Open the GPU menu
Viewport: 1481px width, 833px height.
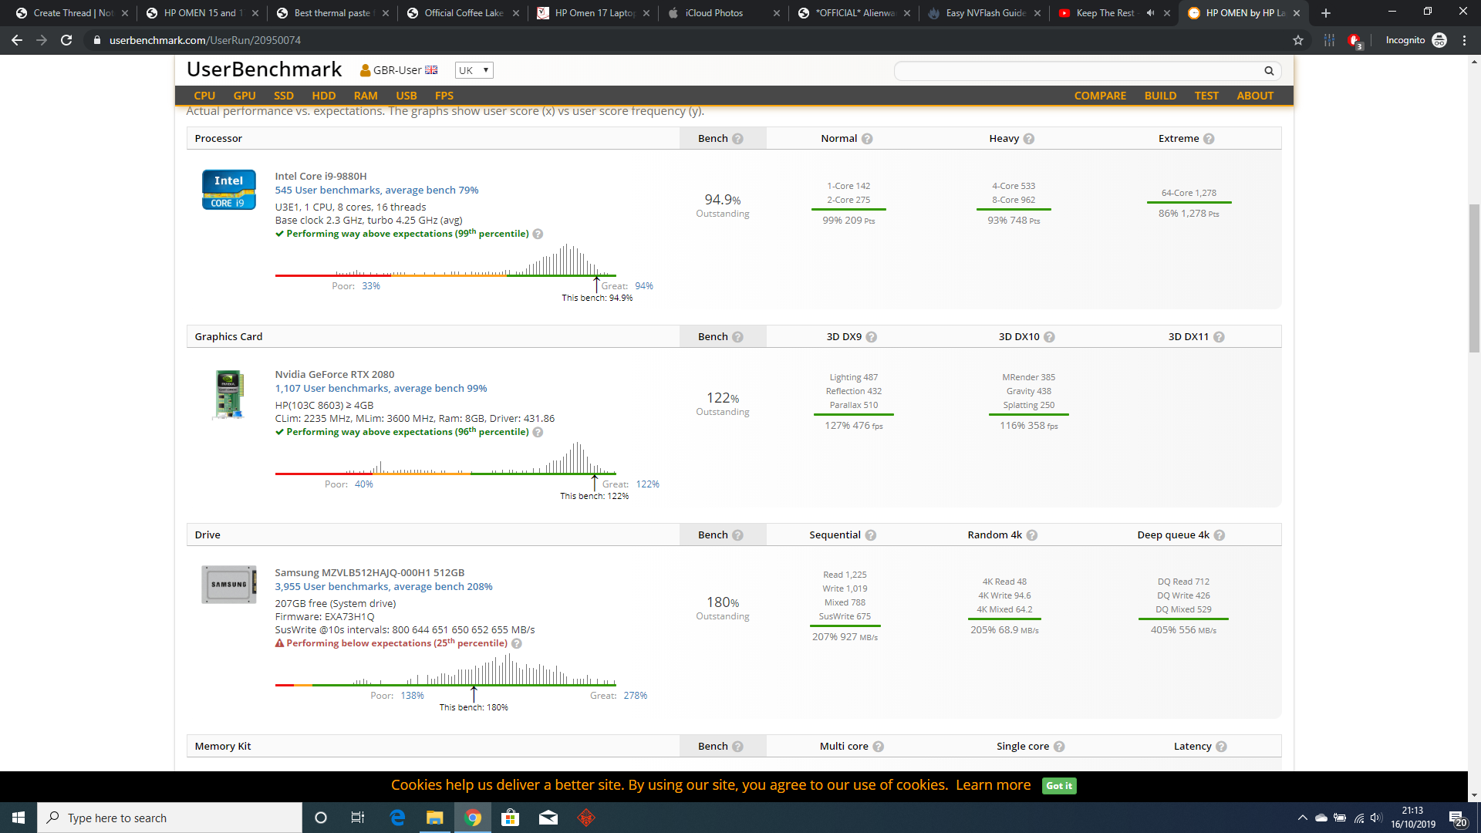point(245,96)
